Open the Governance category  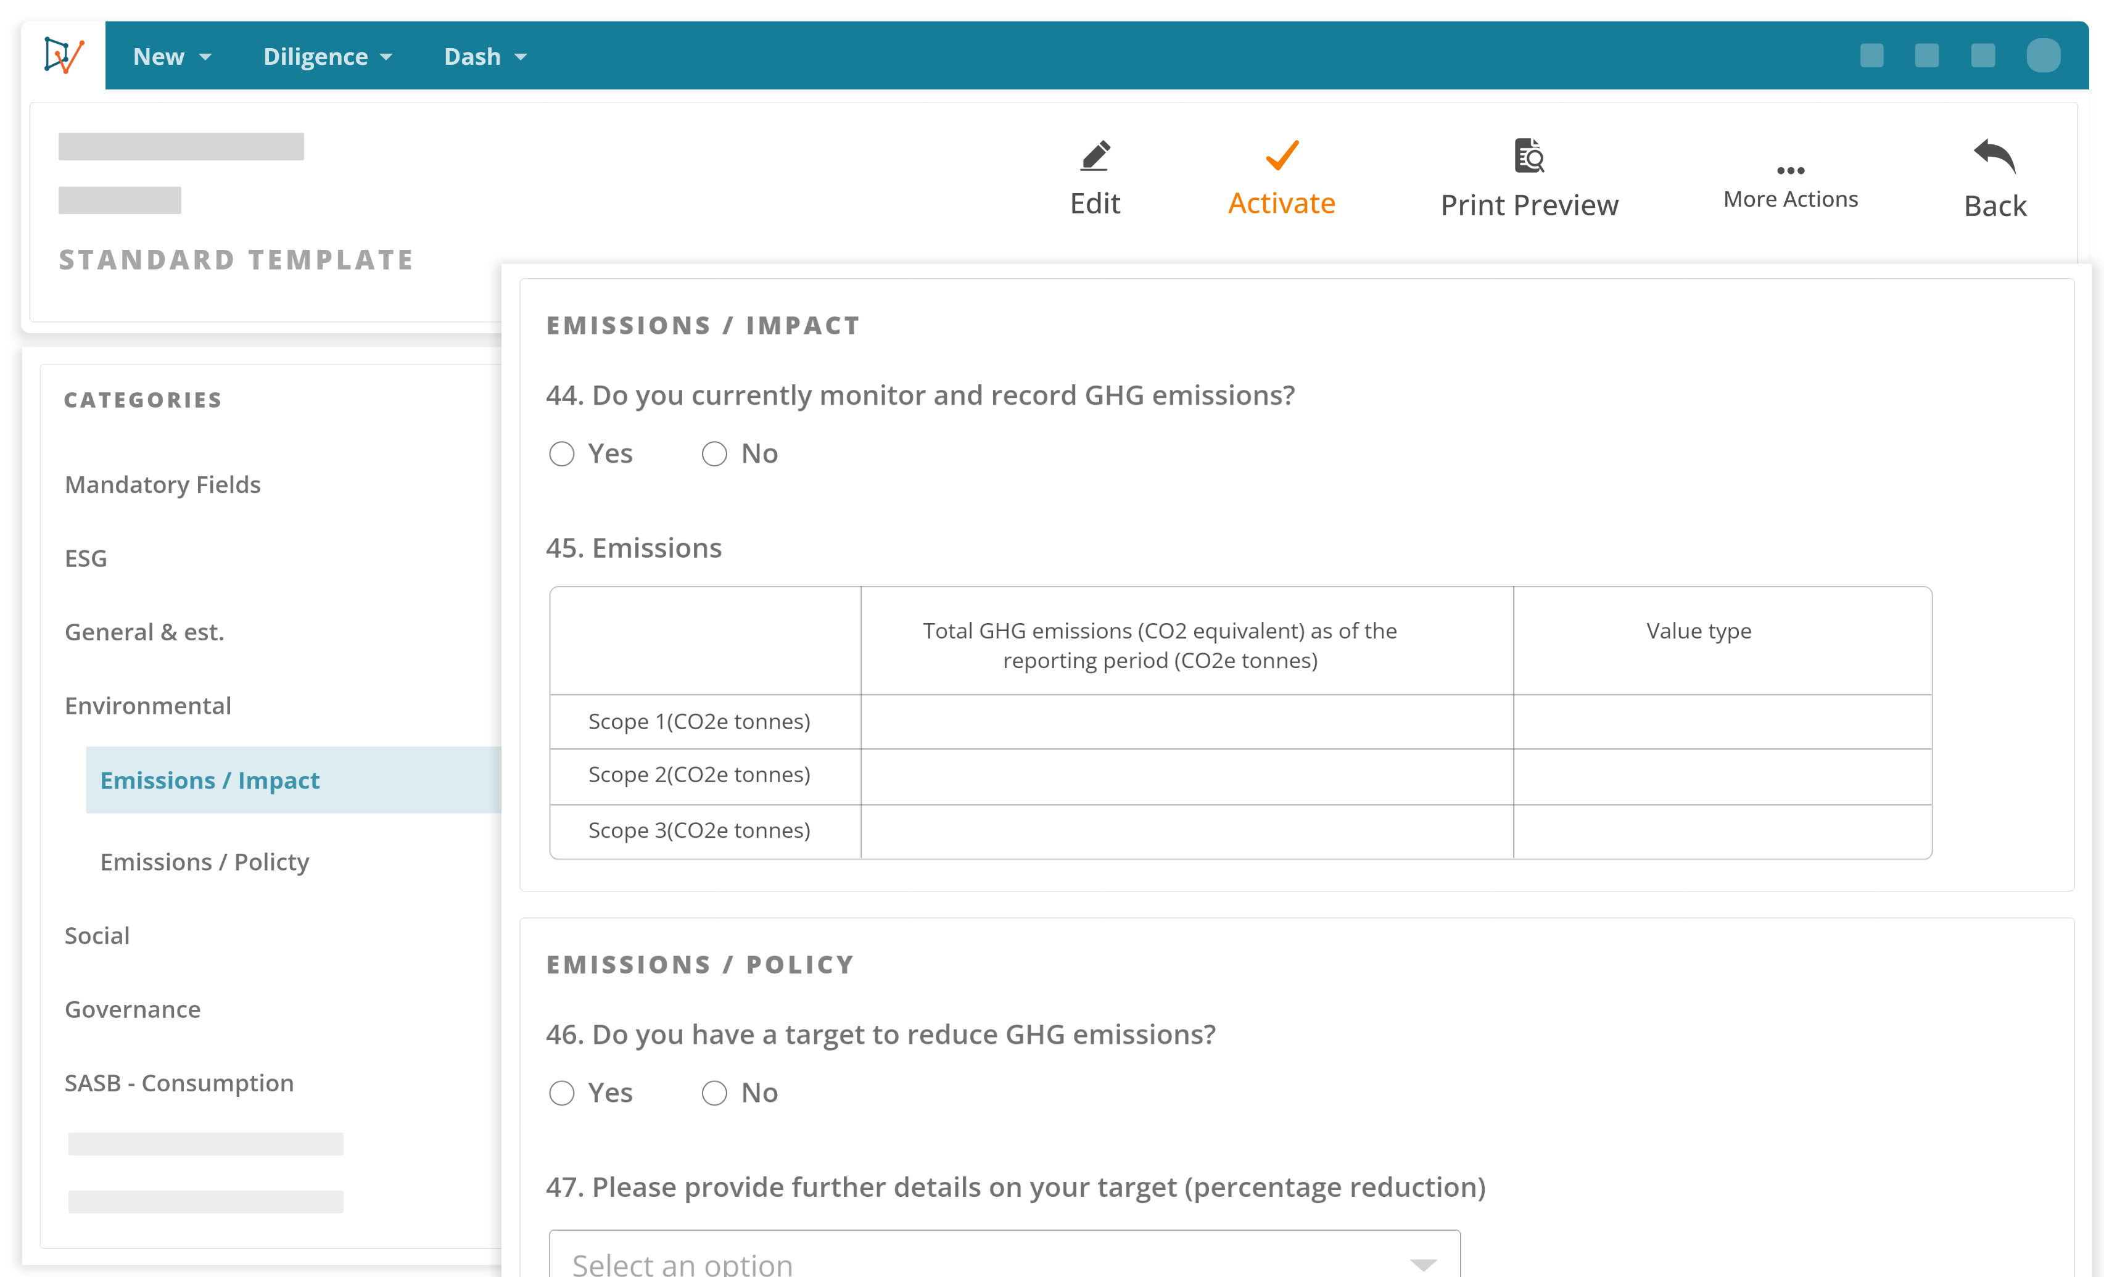pos(133,1009)
